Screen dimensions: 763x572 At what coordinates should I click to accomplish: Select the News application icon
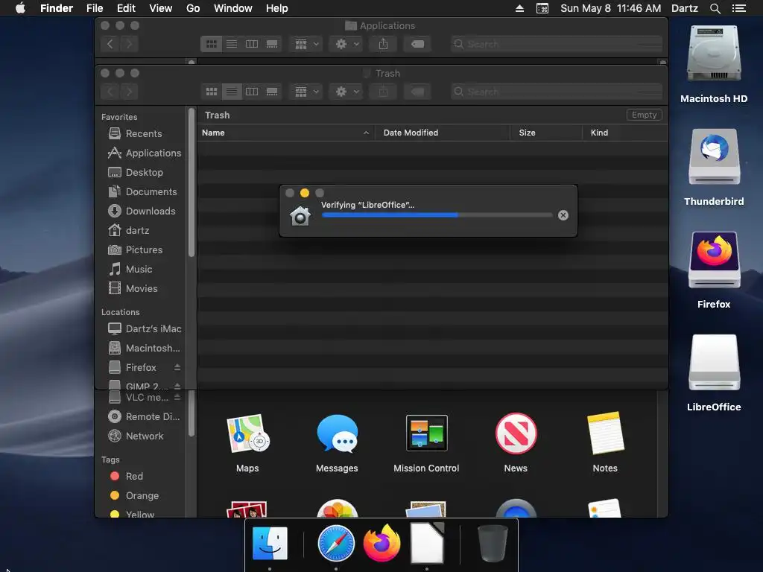pyautogui.click(x=516, y=433)
